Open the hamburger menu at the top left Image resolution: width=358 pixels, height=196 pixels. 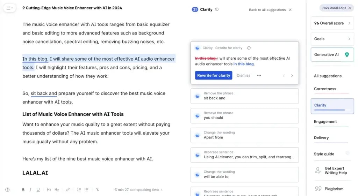click(x=9, y=8)
